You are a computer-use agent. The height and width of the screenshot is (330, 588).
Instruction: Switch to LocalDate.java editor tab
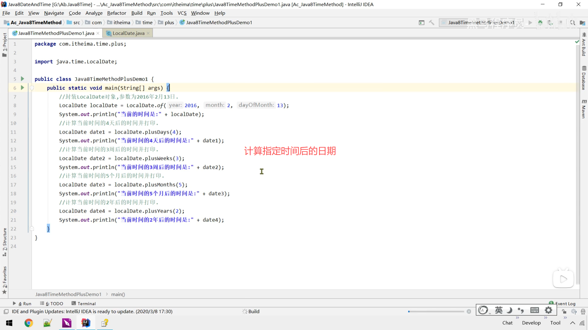pyautogui.click(x=128, y=33)
